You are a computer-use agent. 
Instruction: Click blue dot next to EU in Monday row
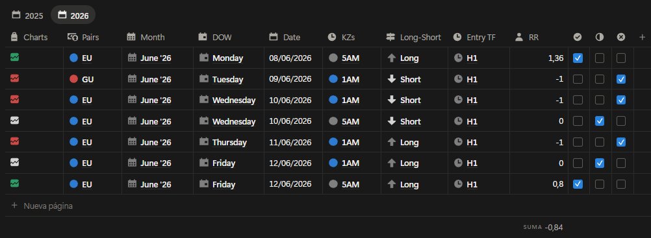74,58
